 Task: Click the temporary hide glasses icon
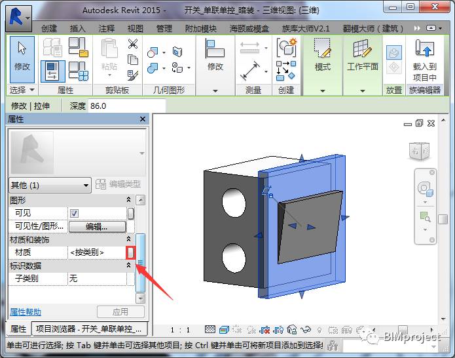coord(306,330)
